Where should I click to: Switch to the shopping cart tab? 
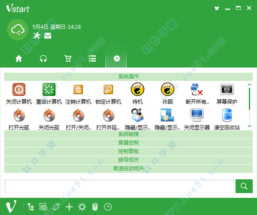click(68, 58)
